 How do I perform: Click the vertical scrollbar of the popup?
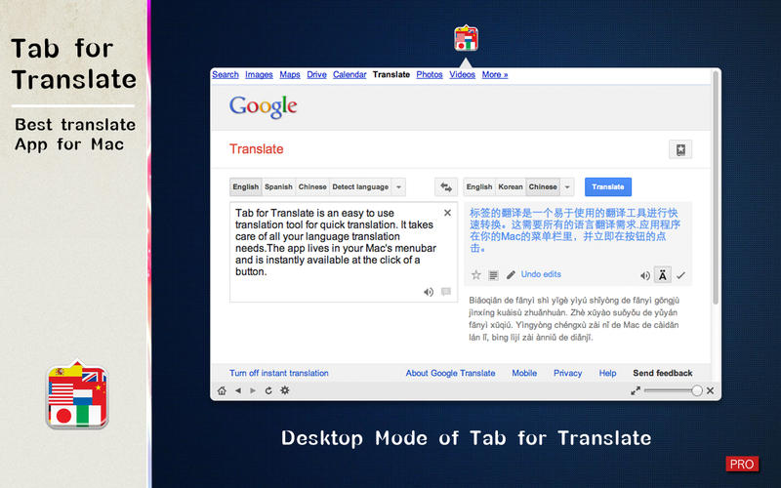[x=716, y=187]
